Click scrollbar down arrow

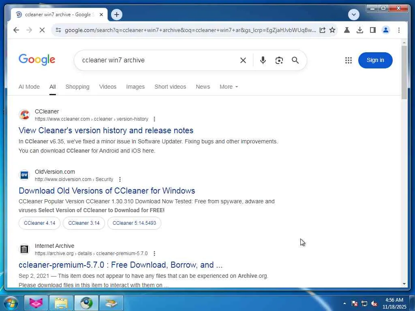(x=404, y=284)
